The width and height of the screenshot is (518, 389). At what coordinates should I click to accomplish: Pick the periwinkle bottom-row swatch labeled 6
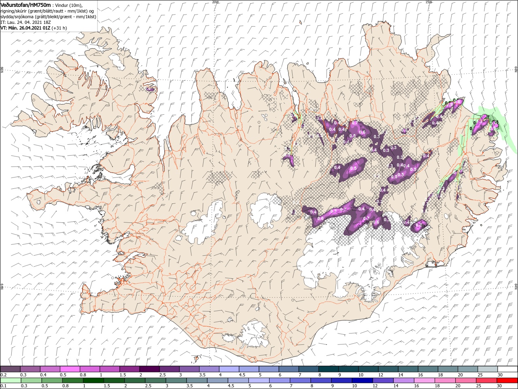tap(279, 380)
